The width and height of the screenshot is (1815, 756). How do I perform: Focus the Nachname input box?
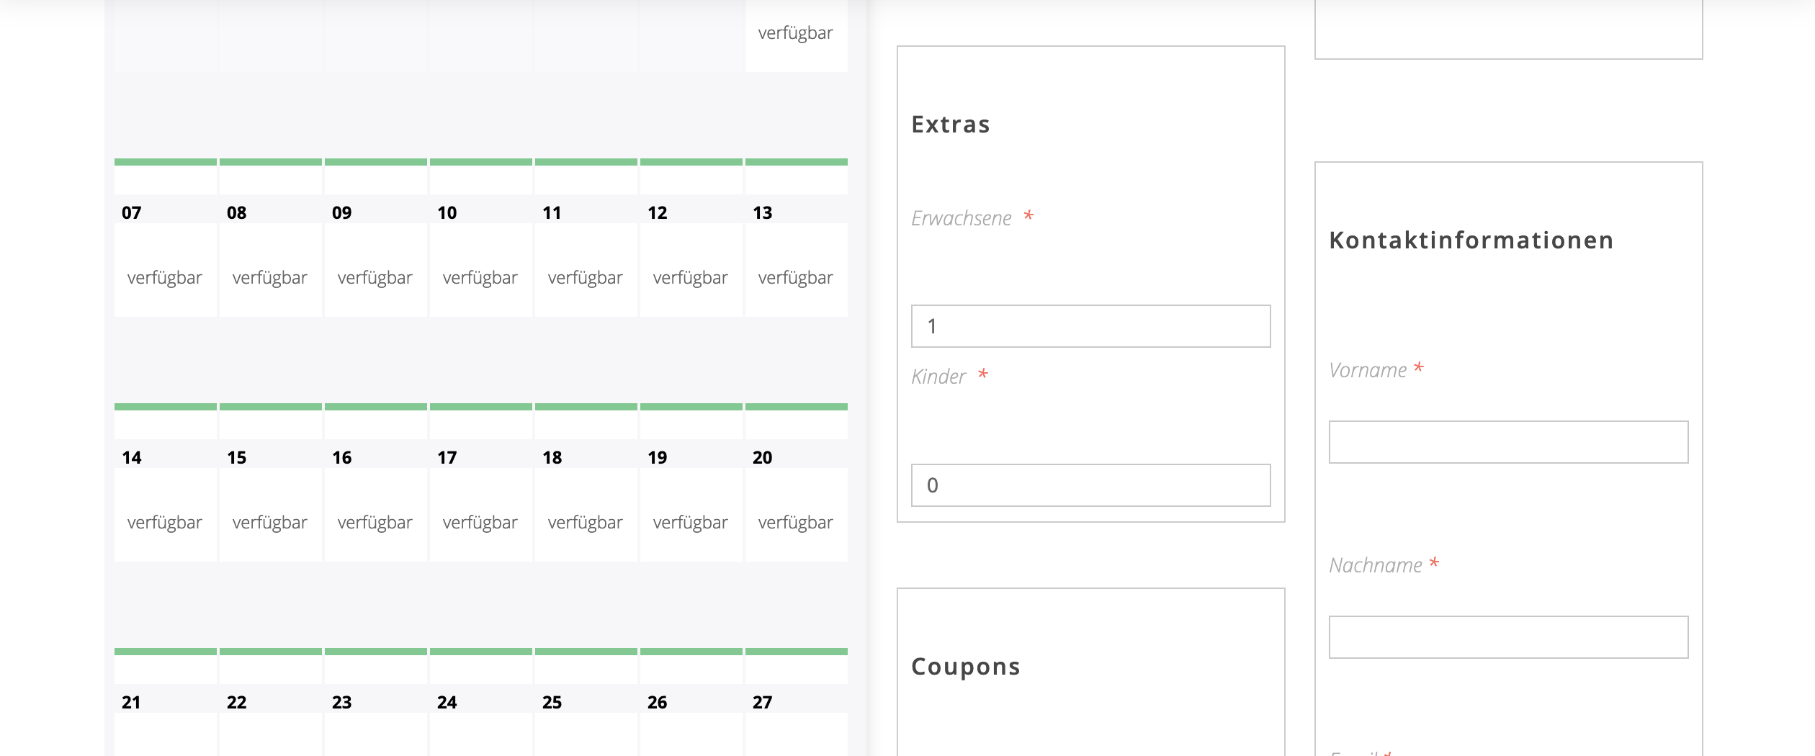[x=1508, y=637]
